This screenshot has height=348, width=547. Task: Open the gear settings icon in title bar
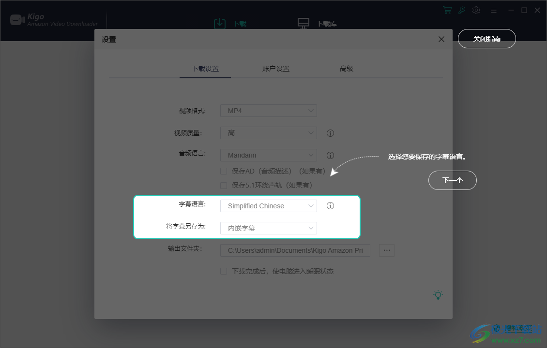[x=476, y=11]
